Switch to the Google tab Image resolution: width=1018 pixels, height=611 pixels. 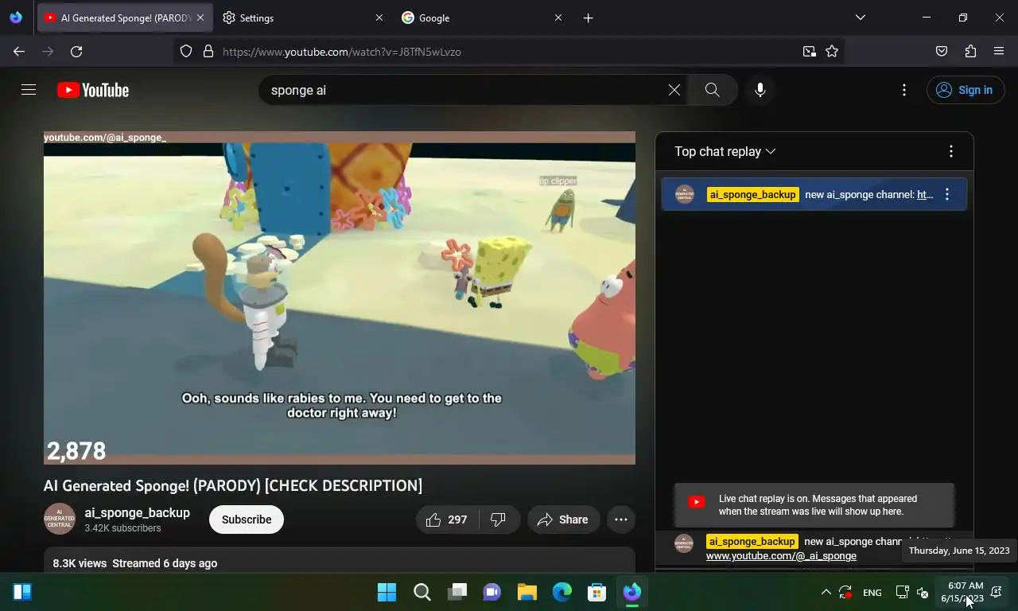tap(481, 18)
